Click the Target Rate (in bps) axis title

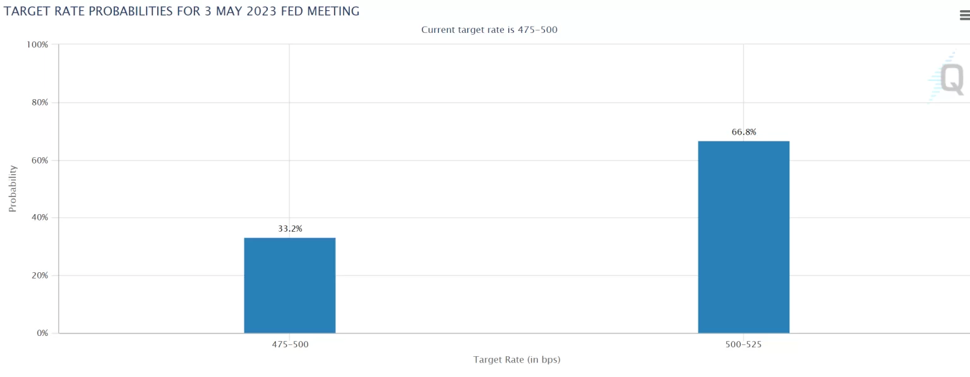click(517, 360)
